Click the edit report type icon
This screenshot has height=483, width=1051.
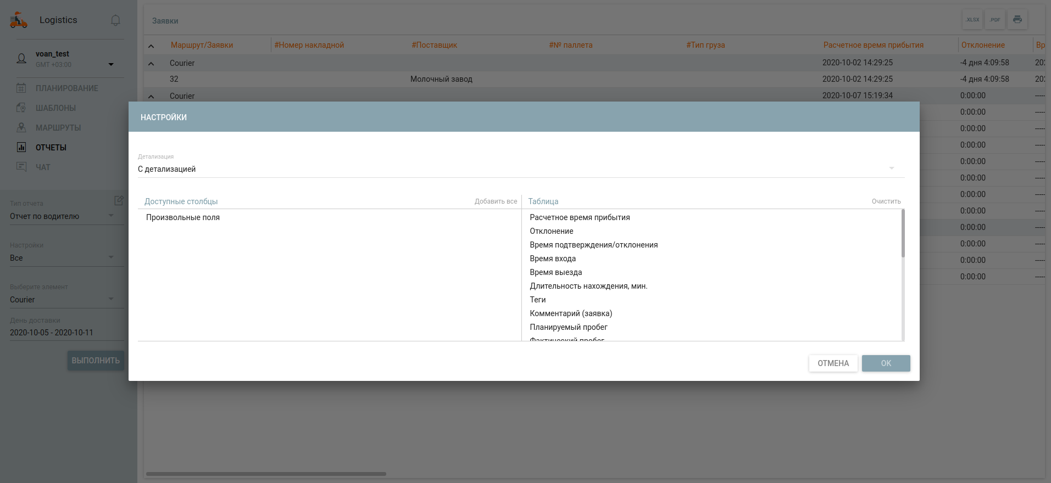[x=119, y=200]
